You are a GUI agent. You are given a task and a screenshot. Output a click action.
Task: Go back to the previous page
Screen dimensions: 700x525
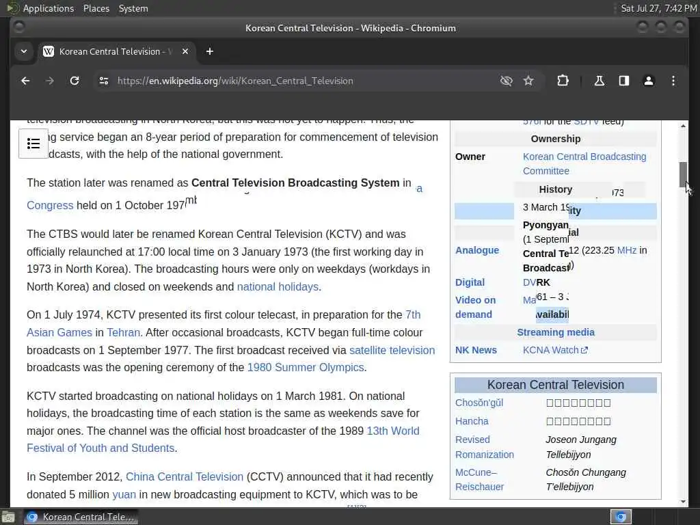(x=25, y=81)
